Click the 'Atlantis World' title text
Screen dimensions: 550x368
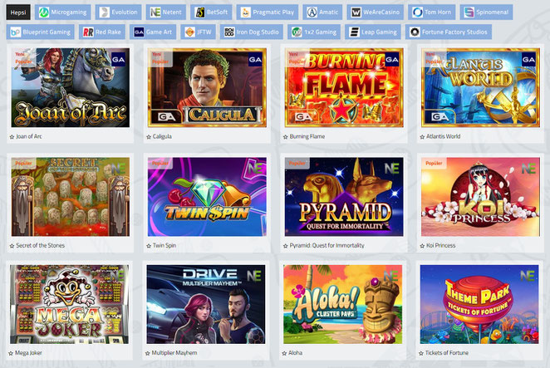(x=444, y=136)
